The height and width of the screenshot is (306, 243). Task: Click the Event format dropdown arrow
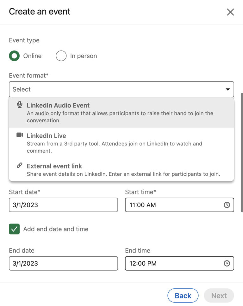[x=228, y=89]
